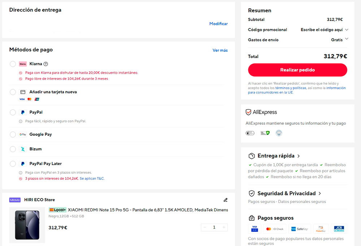Select Bizum radio button
361x246 pixels.
coord(13,149)
